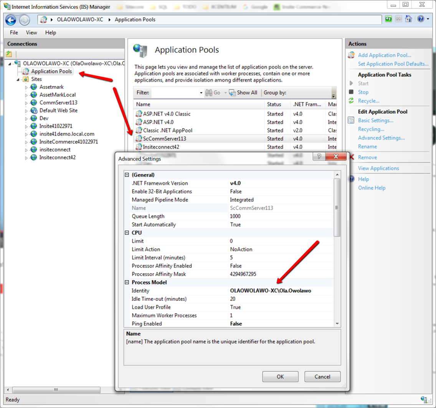Image resolution: width=436 pixels, height=408 pixels.
Task: Click the Classic .NET AppPool icon
Action: [x=139, y=130]
